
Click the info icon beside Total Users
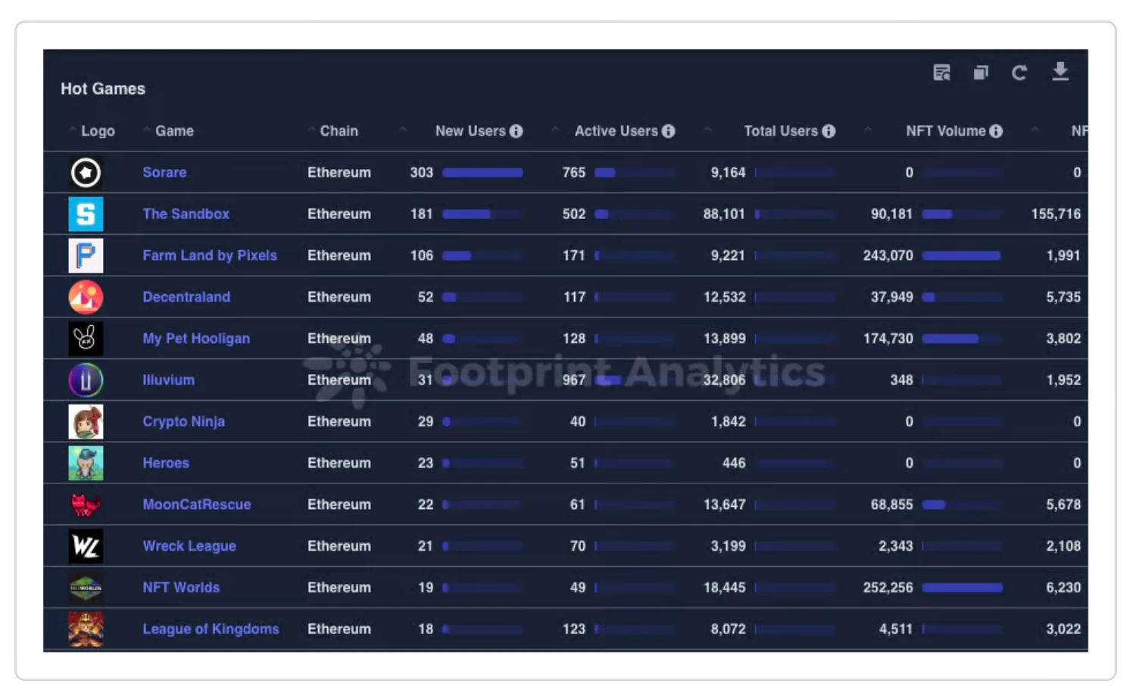click(x=829, y=131)
